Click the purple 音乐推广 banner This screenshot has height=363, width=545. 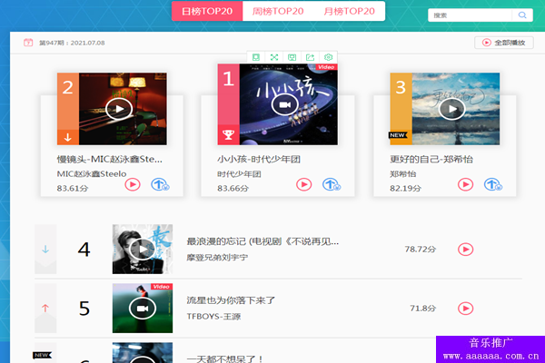coord(490,349)
